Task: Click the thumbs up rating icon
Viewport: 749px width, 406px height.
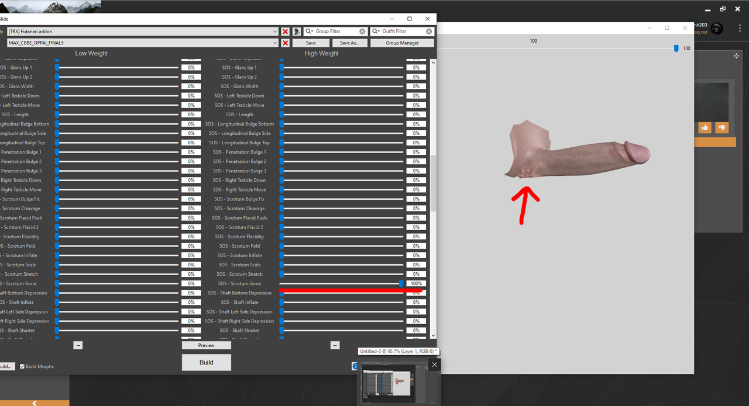Action: (x=705, y=127)
